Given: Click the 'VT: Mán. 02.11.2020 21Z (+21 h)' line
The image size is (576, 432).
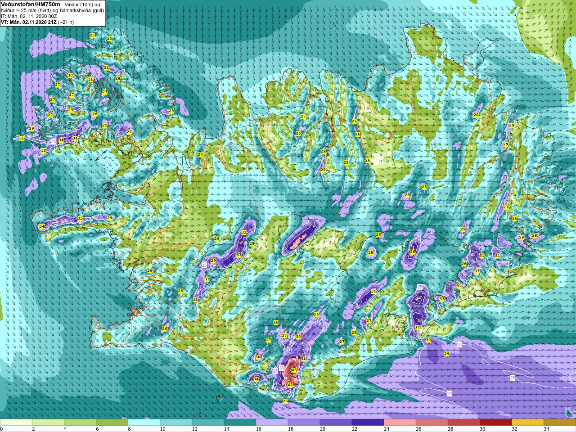Looking at the screenshot, I should pos(37,22).
